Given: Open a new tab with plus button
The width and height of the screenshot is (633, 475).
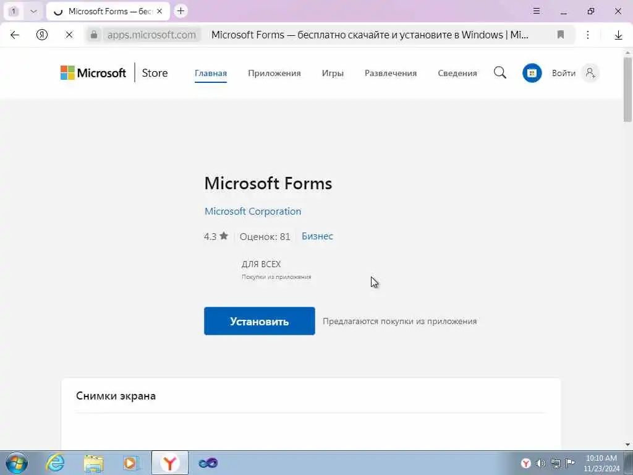Looking at the screenshot, I should [181, 11].
